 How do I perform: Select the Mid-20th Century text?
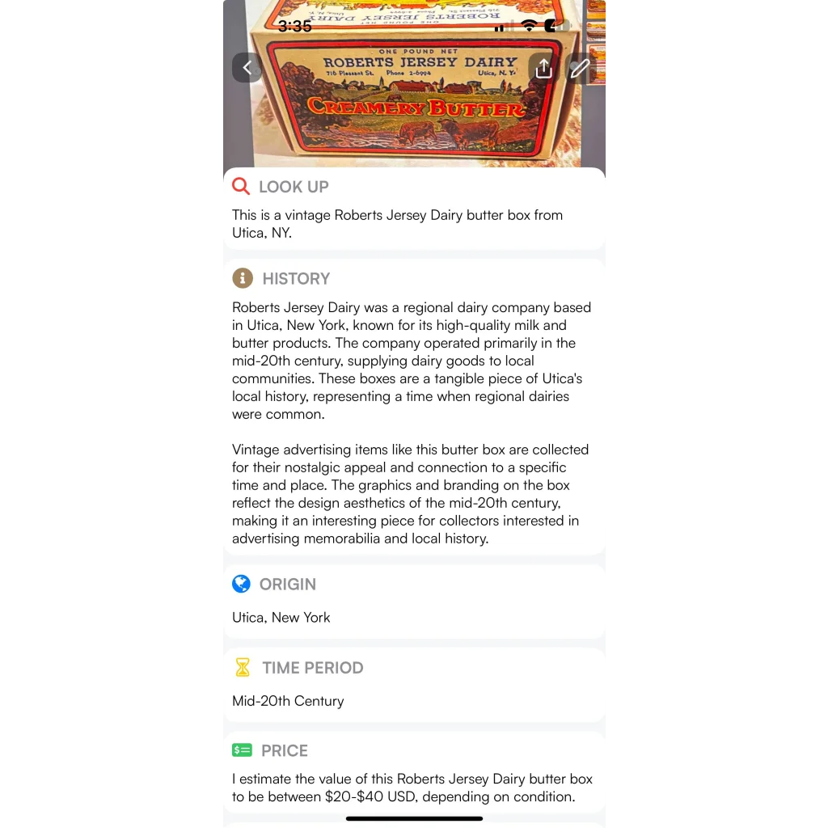[x=288, y=701]
